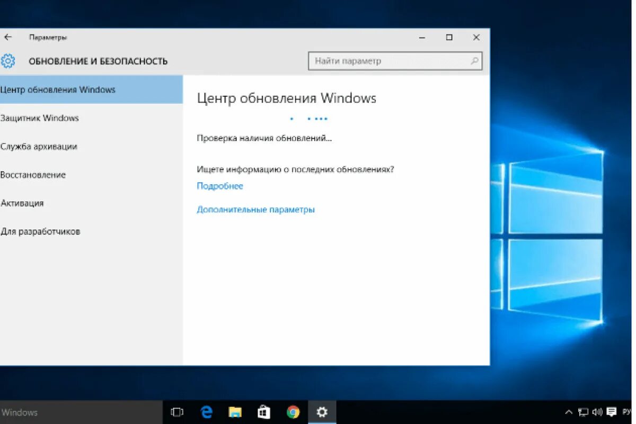Click the Проверка наличия обновлений status text
The height and width of the screenshot is (424, 636).
264,138
